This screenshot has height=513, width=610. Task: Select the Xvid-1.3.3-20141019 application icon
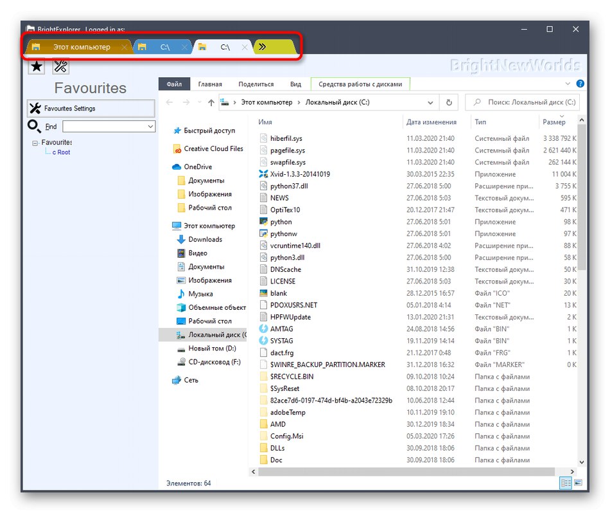(x=263, y=174)
